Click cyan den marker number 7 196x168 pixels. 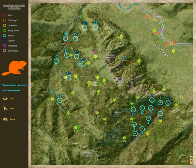point(160,103)
